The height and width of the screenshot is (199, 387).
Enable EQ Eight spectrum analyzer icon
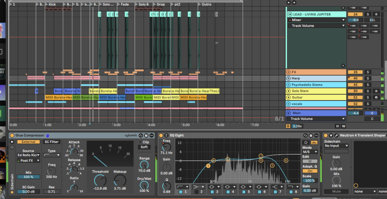[314, 142]
